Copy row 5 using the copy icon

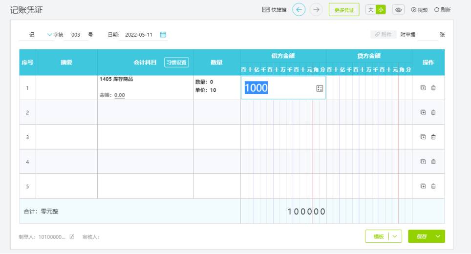click(423, 186)
